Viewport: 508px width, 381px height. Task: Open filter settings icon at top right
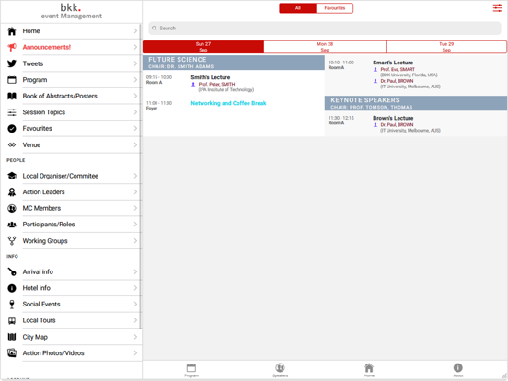pyautogui.click(x=497, y=8)
